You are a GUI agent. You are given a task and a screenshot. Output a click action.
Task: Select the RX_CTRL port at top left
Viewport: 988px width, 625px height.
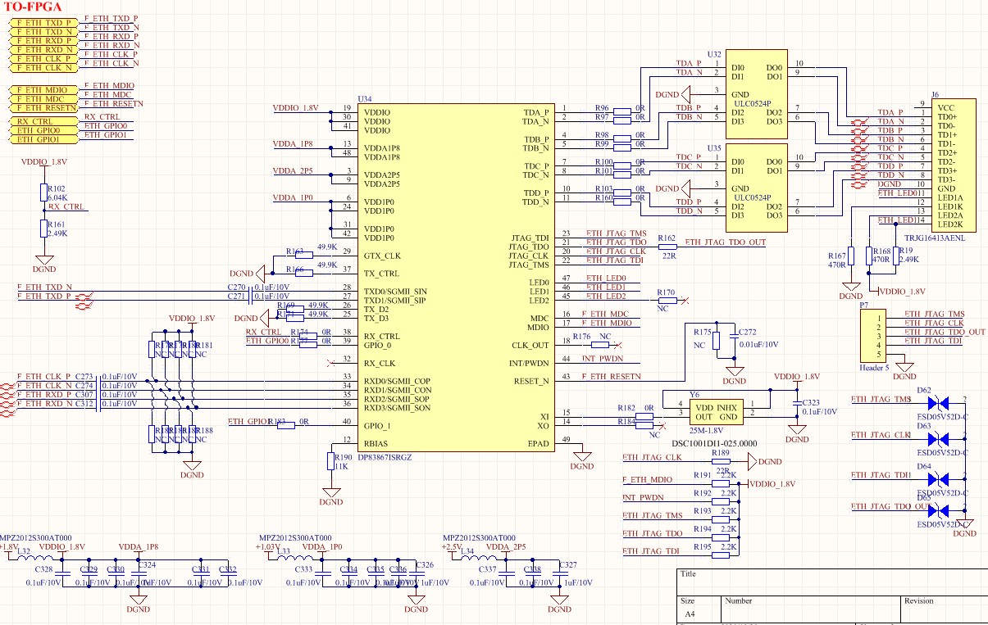point(45,121)
